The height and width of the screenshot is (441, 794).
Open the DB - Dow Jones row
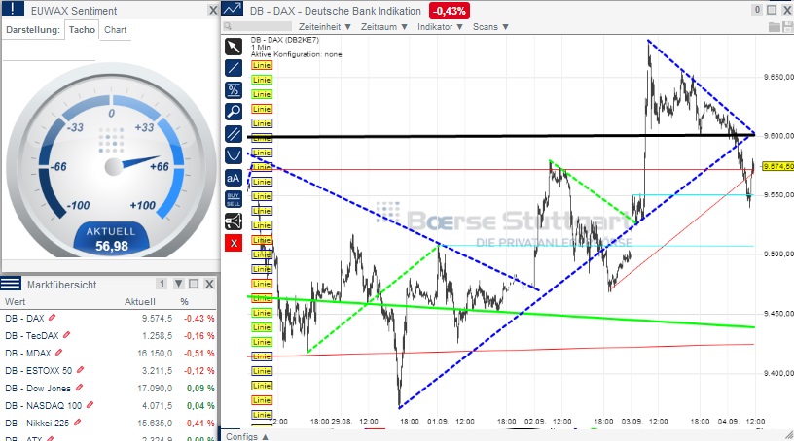(109, 388)
